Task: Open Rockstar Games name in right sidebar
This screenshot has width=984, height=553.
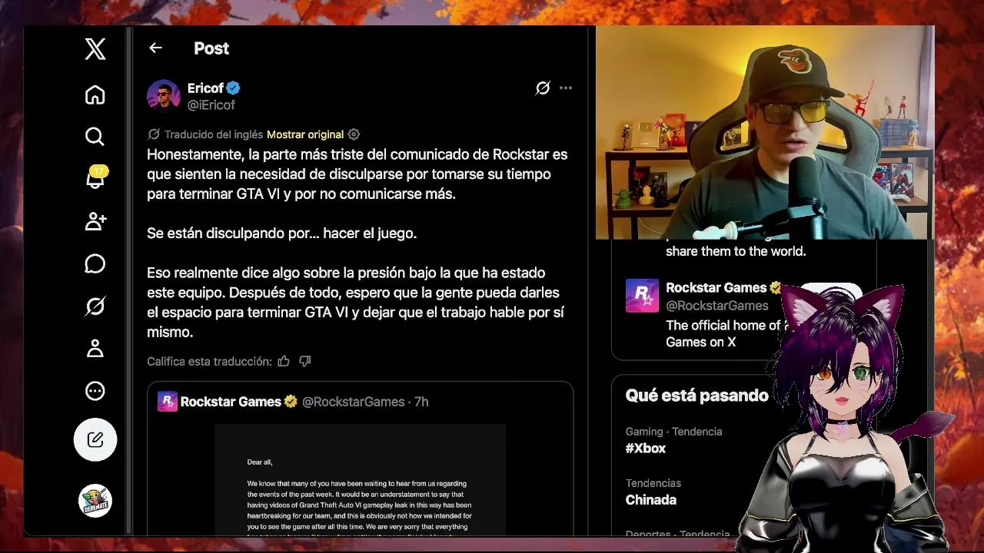Action: pos(716,287)
